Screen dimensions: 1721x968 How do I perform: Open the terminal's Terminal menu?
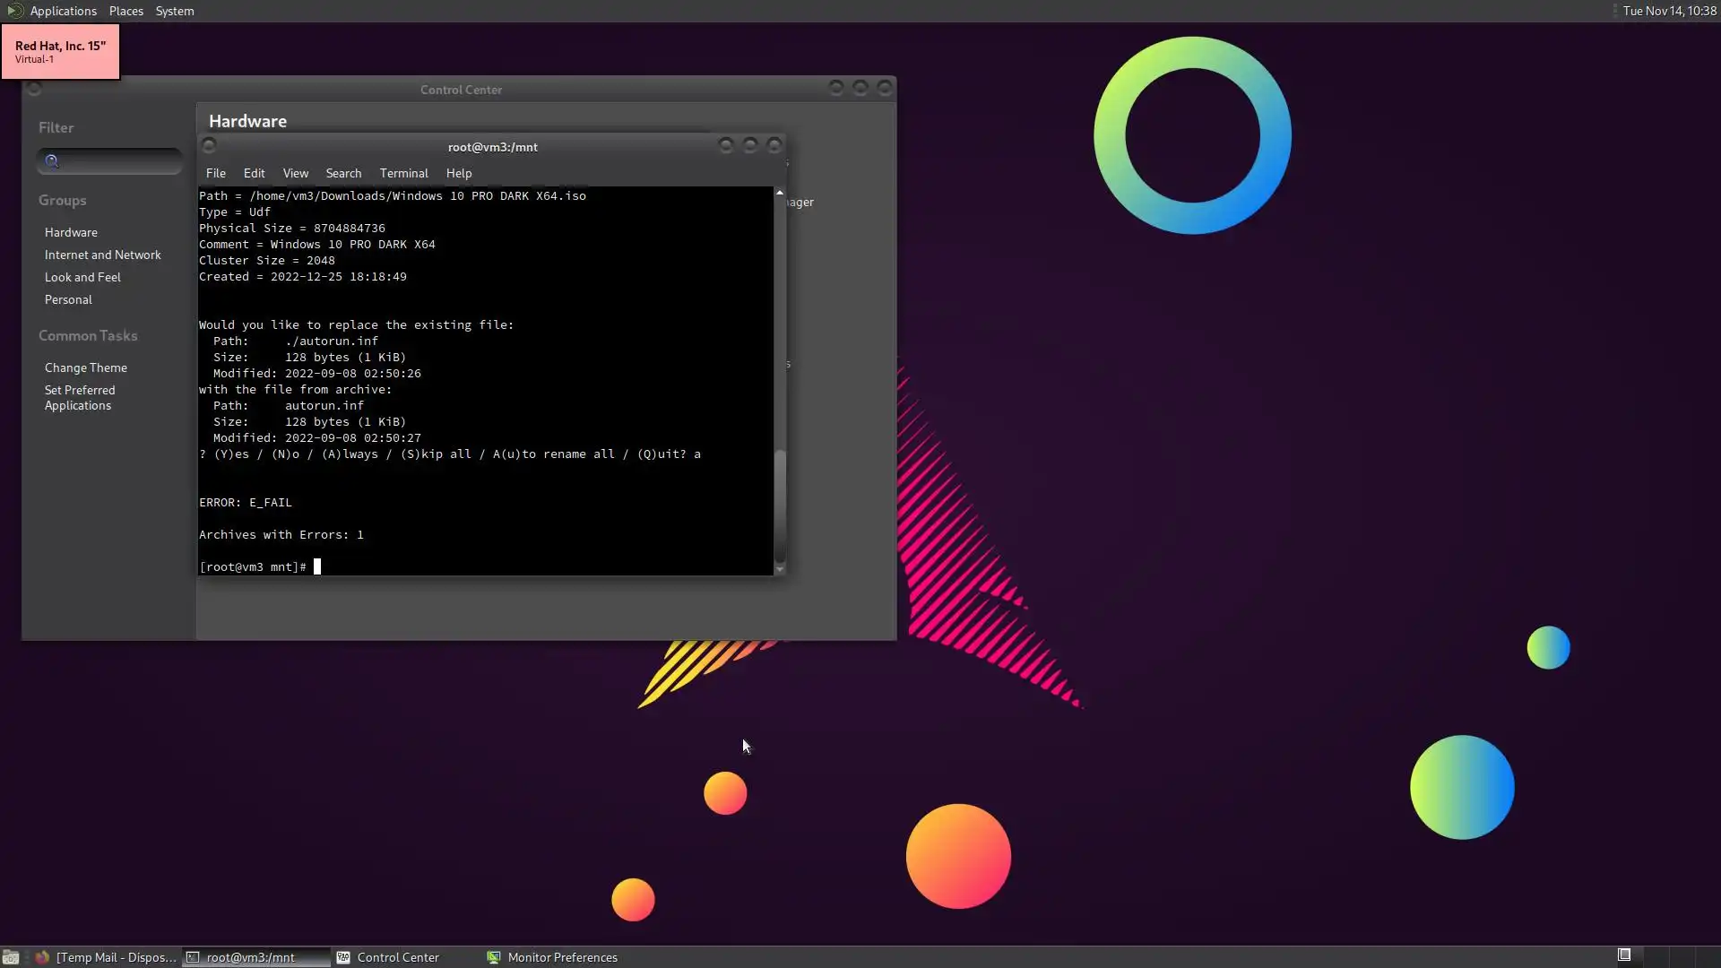(403, 173)
